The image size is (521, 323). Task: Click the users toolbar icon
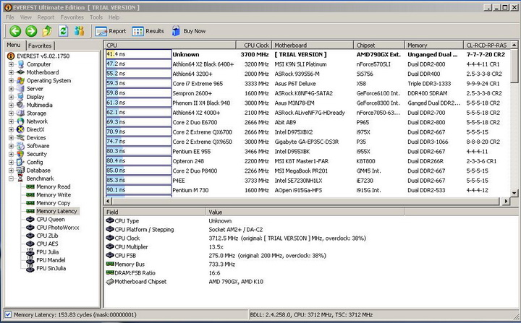(x=79, y=31)
